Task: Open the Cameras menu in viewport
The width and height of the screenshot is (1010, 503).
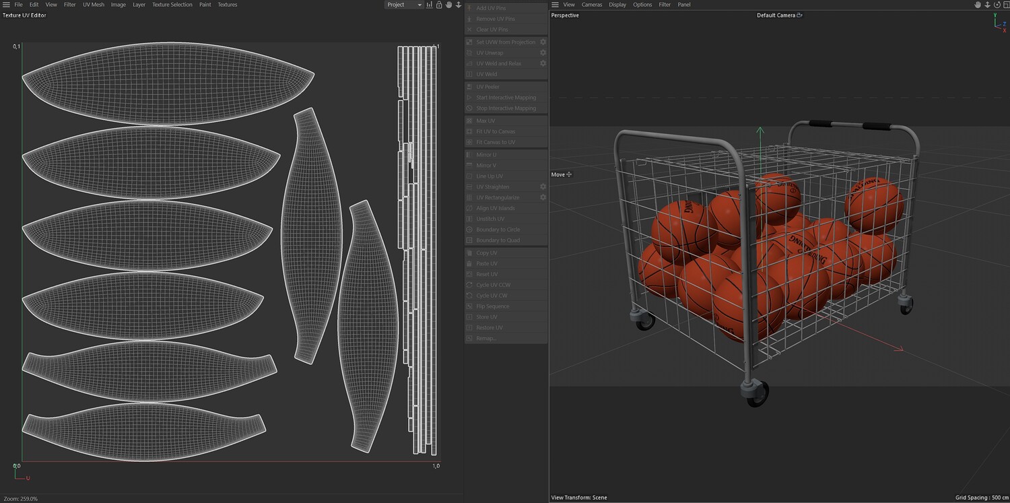Action: tap(592, 5)
